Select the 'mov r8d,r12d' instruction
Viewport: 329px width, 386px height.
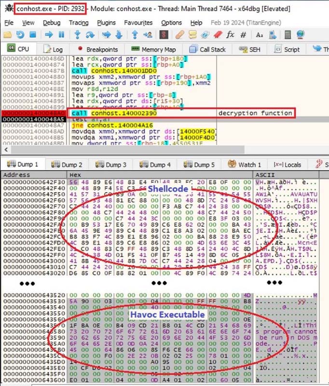pos(95,89)
